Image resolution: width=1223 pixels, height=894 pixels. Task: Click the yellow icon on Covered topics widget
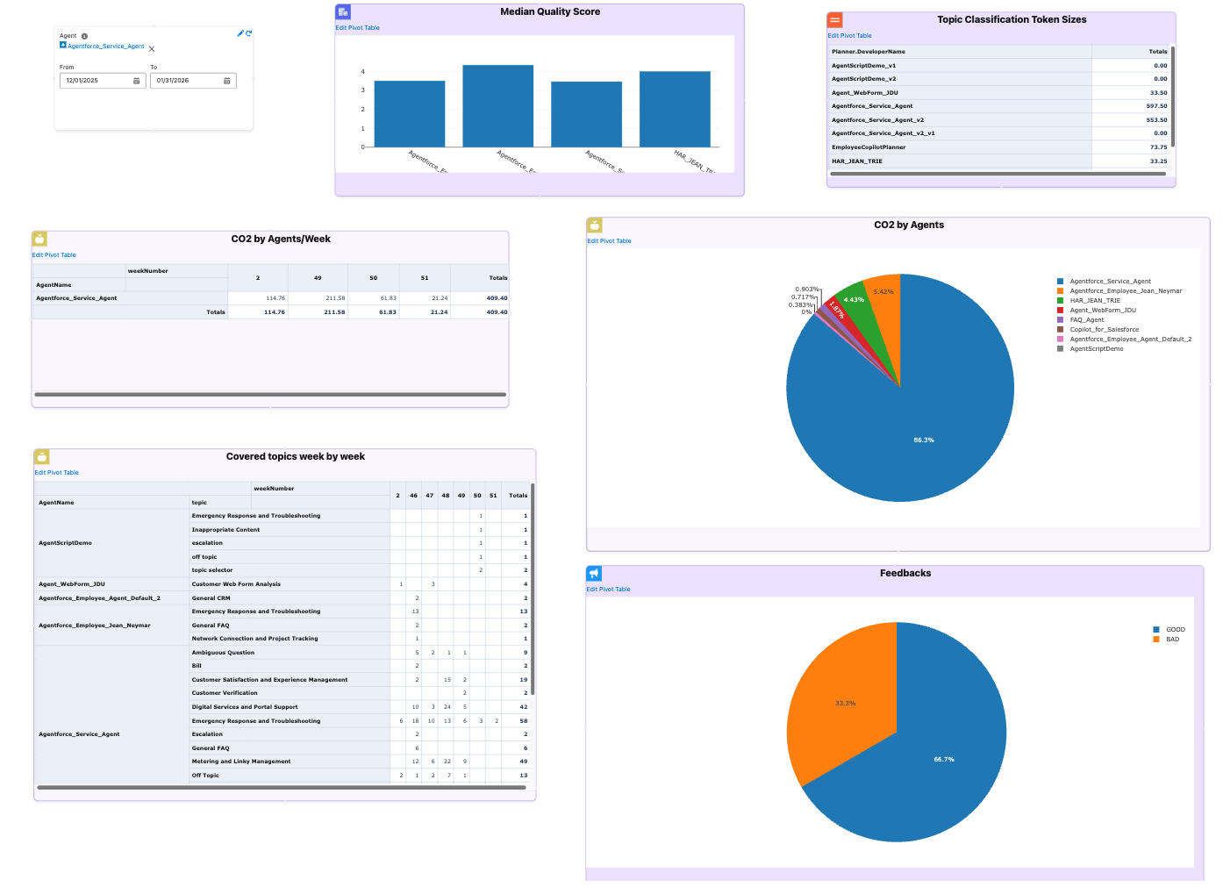[41, 456]
